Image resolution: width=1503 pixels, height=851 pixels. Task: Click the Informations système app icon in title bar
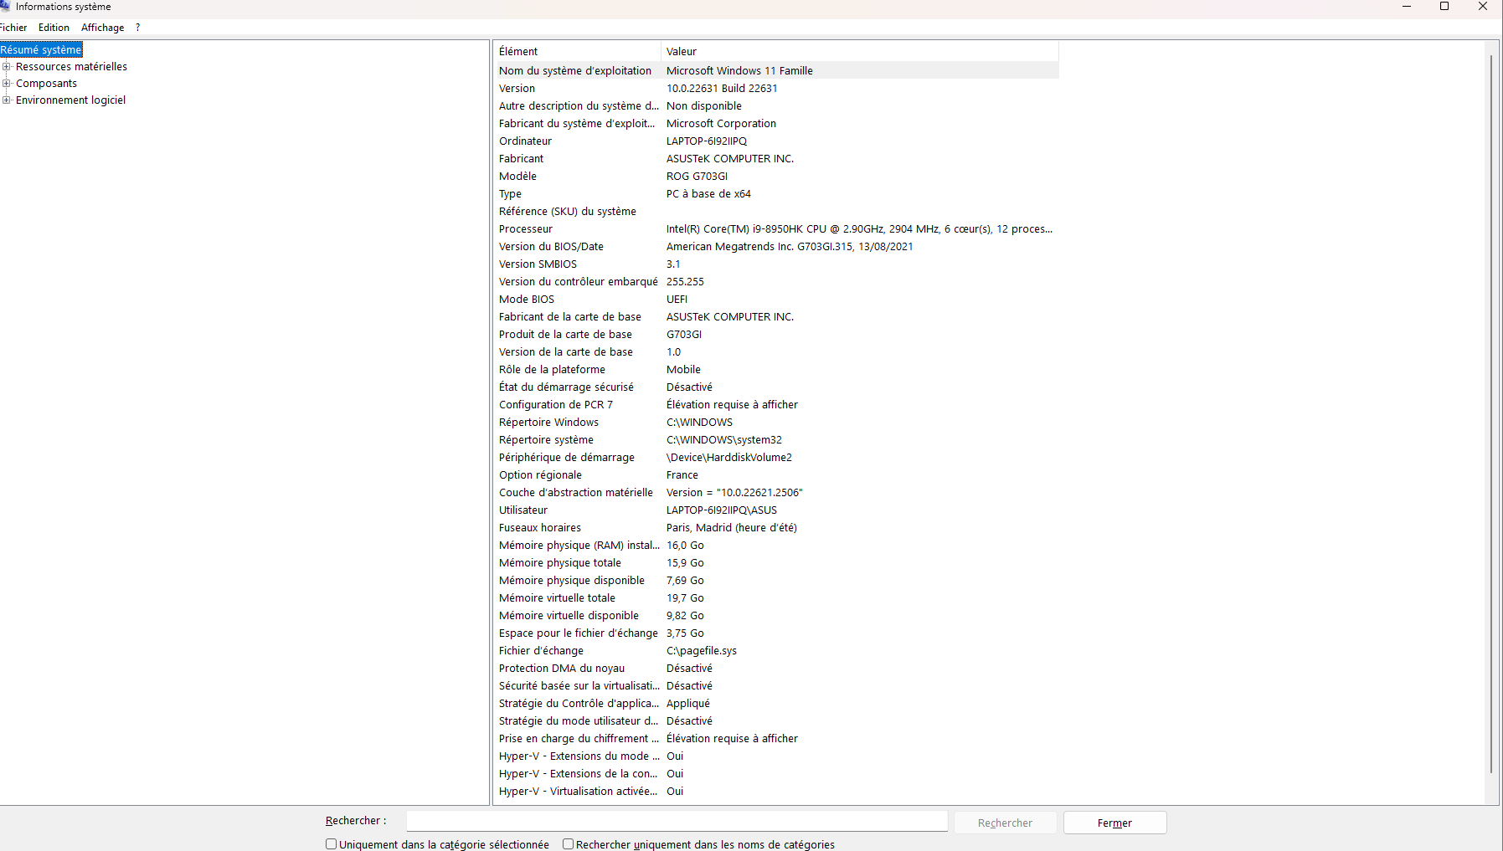(4, 6)
